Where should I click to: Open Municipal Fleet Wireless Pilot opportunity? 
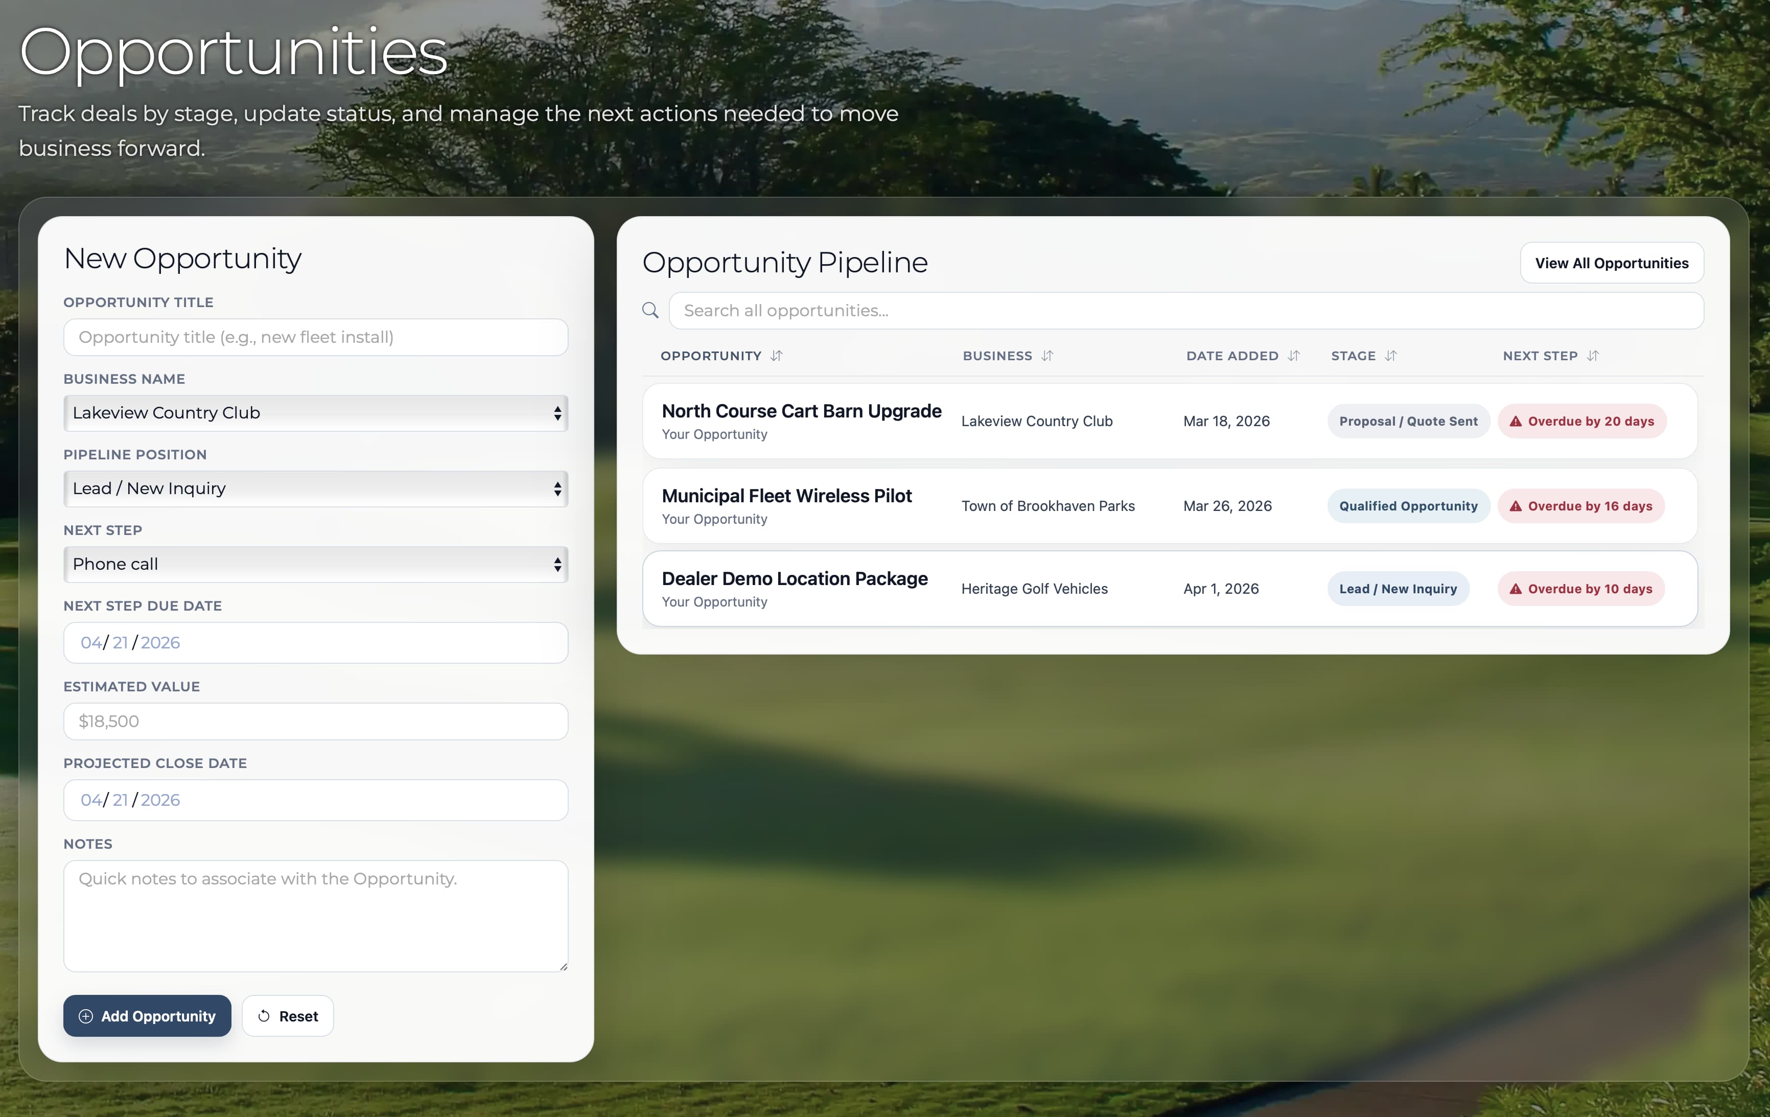pyautogui.click(x=786, y=496)
